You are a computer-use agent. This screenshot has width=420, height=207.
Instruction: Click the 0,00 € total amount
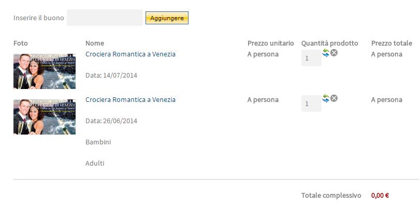click(x=380, y=195)
